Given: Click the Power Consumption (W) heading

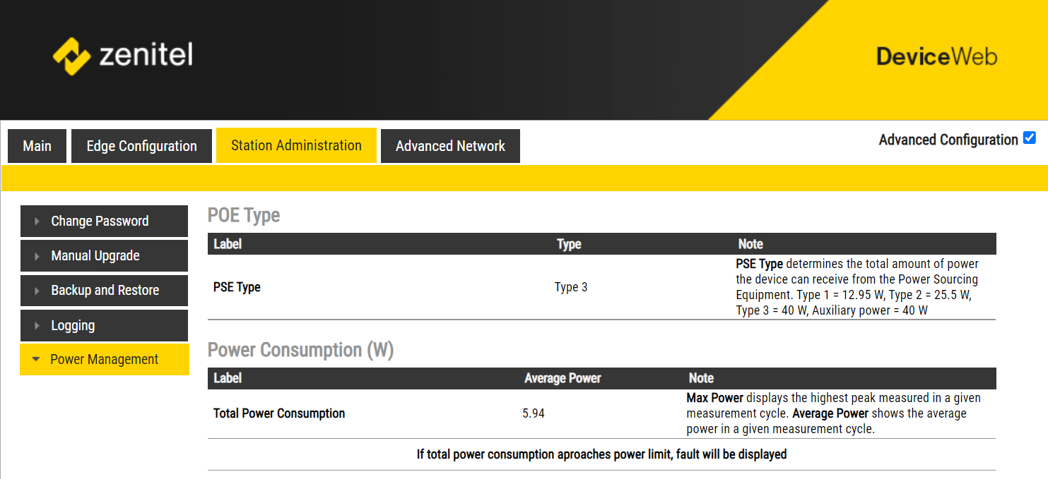Looking at the screenshot, I should pyautogui.click(x=300, y=350).
